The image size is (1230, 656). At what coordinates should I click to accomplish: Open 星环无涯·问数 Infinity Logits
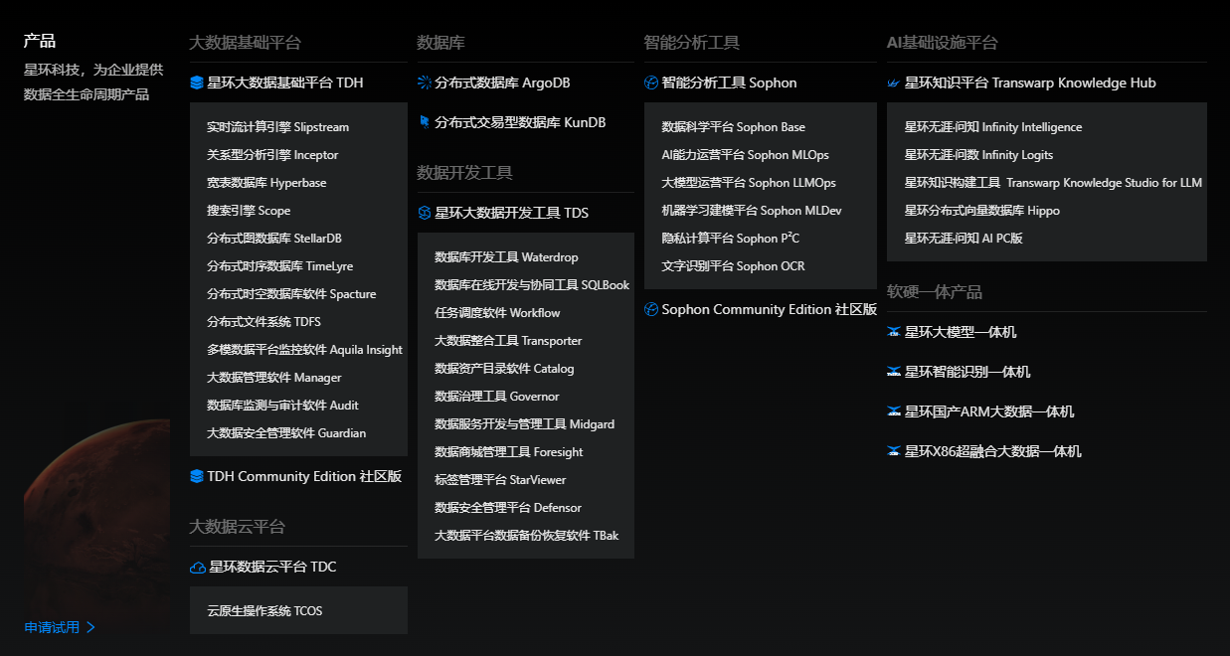(978, 155)
